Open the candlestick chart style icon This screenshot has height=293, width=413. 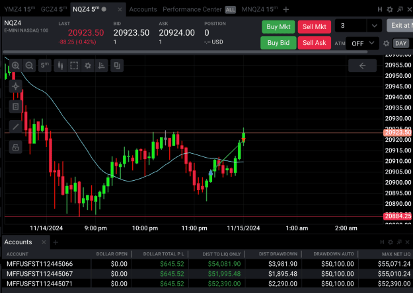click(x=60, y=65)
